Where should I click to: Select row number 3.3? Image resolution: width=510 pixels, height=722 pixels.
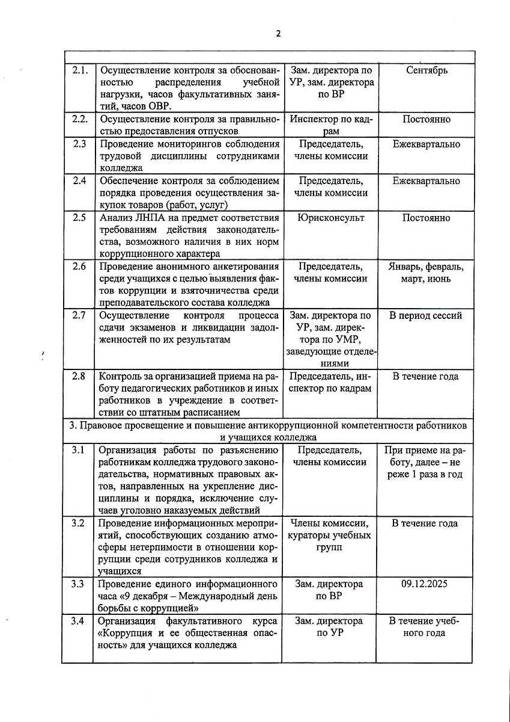click(x=78, y=584)
